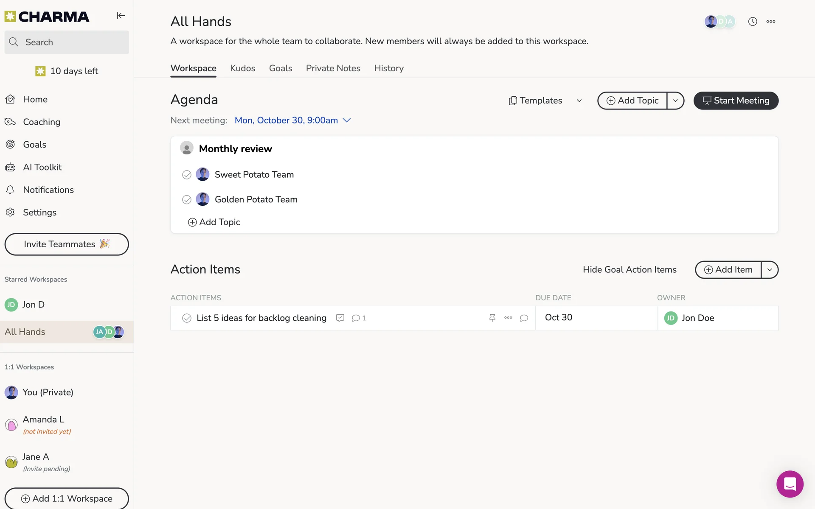Check off Golden Potato Team topic
This screenshot has height=509, width=815.
pyautogui.click(x=186, y=200)
